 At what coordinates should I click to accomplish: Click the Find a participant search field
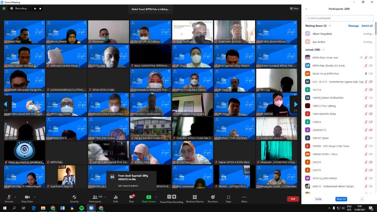click(x=339, y=18)
